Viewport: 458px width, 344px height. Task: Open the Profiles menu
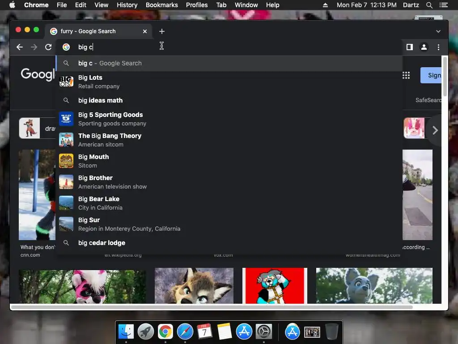197,5
